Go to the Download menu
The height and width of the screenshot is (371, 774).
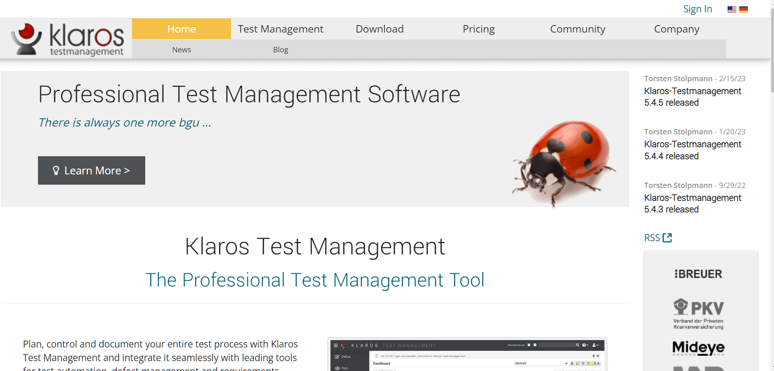pyautogui.click(x=380, y=29)
